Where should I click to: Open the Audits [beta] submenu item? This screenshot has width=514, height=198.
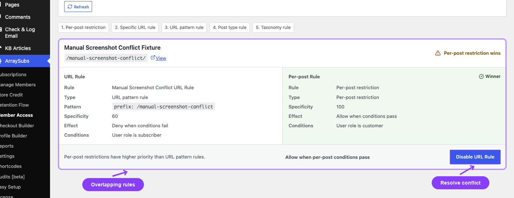click(x=25, y=177)
